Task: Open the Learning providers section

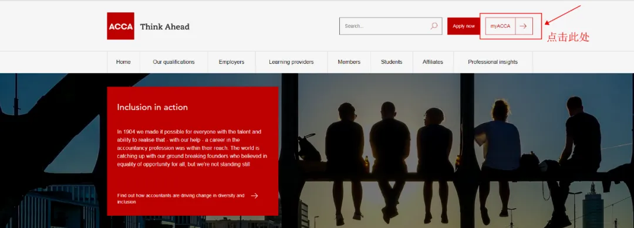Action: 292,62
